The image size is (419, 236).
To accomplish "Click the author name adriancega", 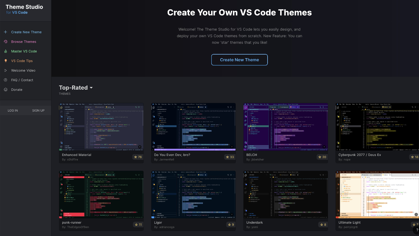I will coord(167,227).
